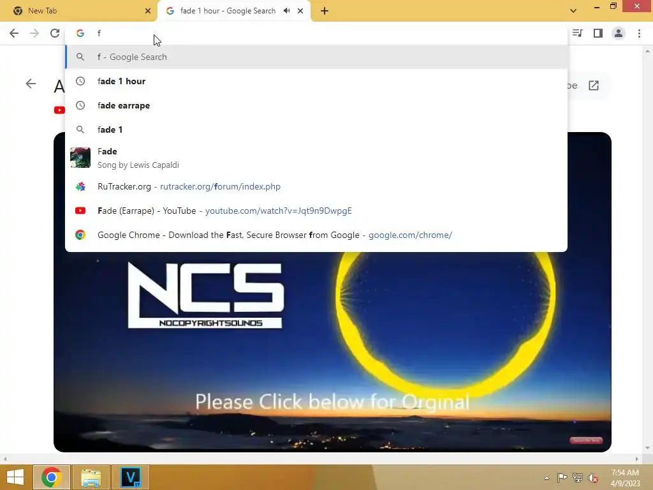This screenshot has width=653, height=490.
Task: Click the YouTube logo under the title
Action: pyautogui.click(x=59, y=110)
